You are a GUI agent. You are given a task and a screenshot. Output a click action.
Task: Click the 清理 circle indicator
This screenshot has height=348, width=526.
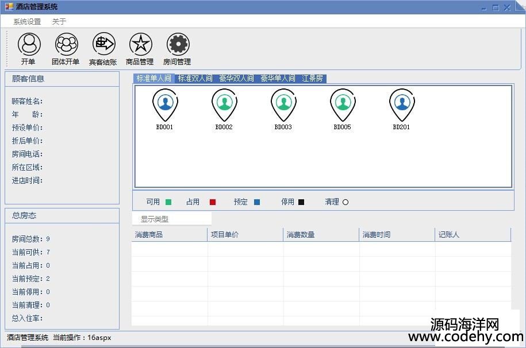345,202
